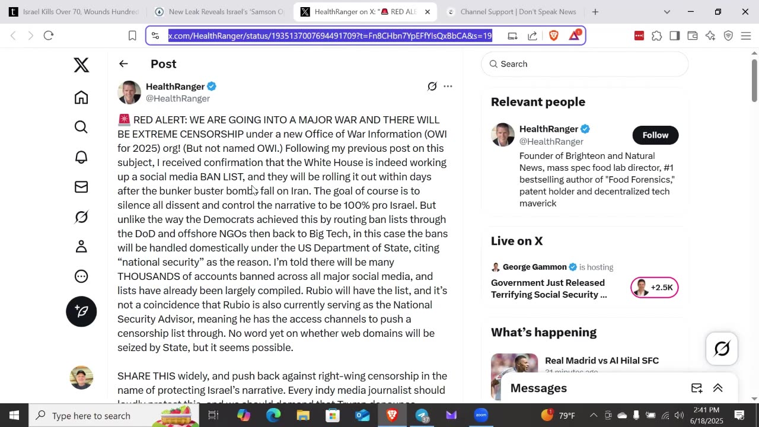Open the Messages envelope icon in the sidebar
Image resolution: width=759 pixels, height=427 pixels.
pyautogui.click(x=81, y=187)
